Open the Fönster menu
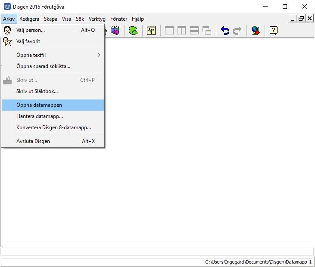The height and width of the screenshot is (267, 315). [119, 19]
